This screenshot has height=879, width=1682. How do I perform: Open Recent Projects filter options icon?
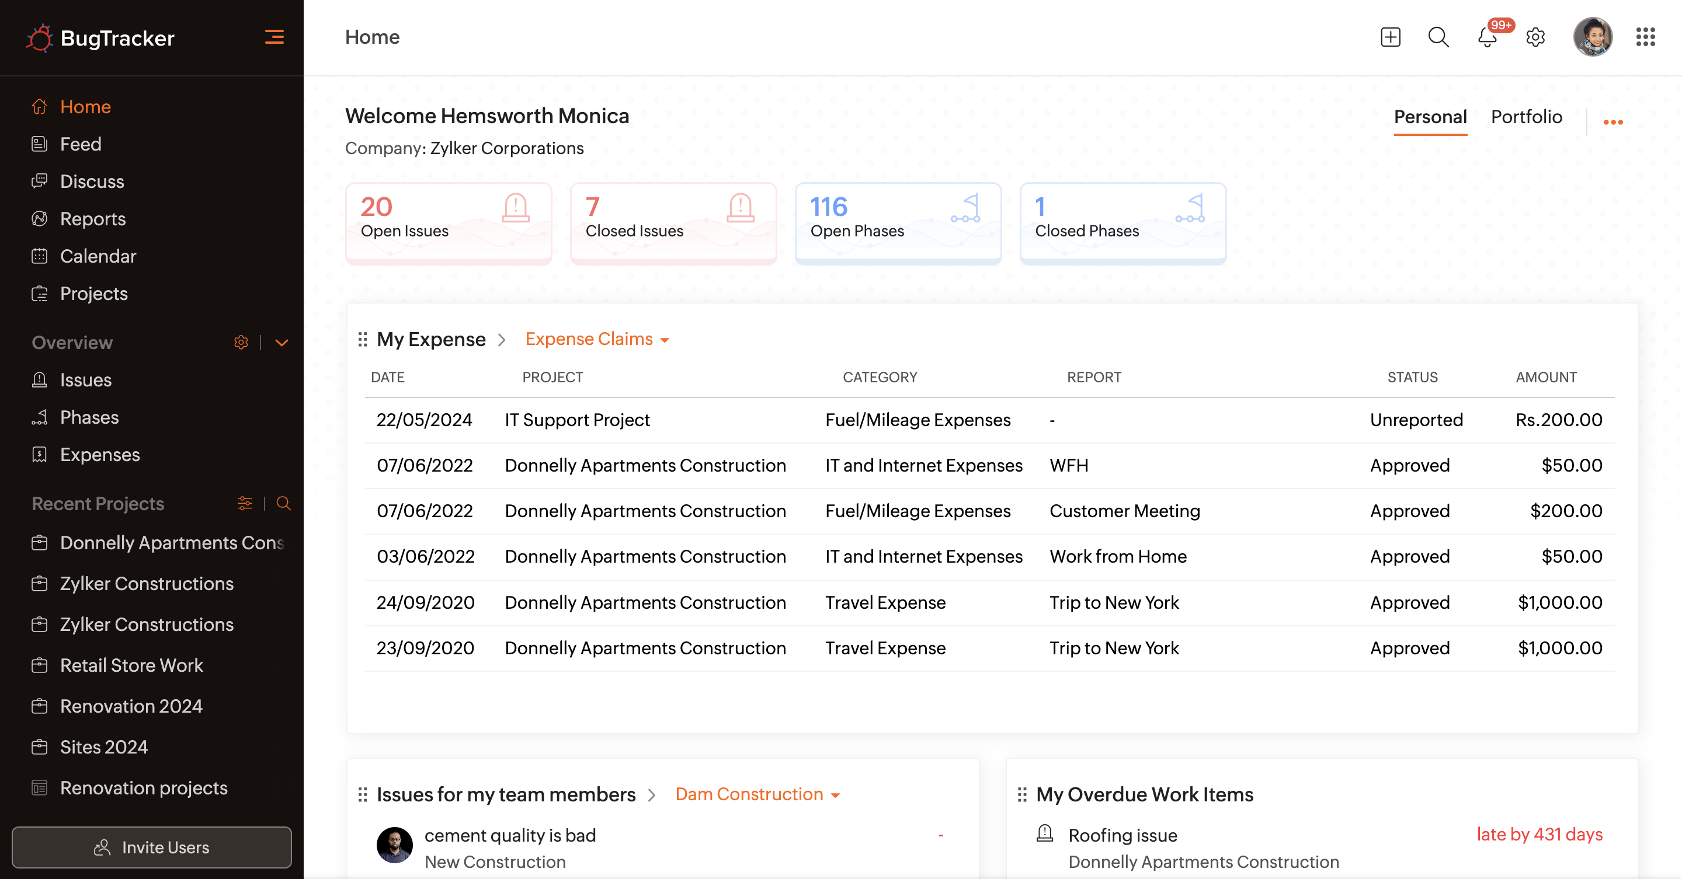pos(245,503)
